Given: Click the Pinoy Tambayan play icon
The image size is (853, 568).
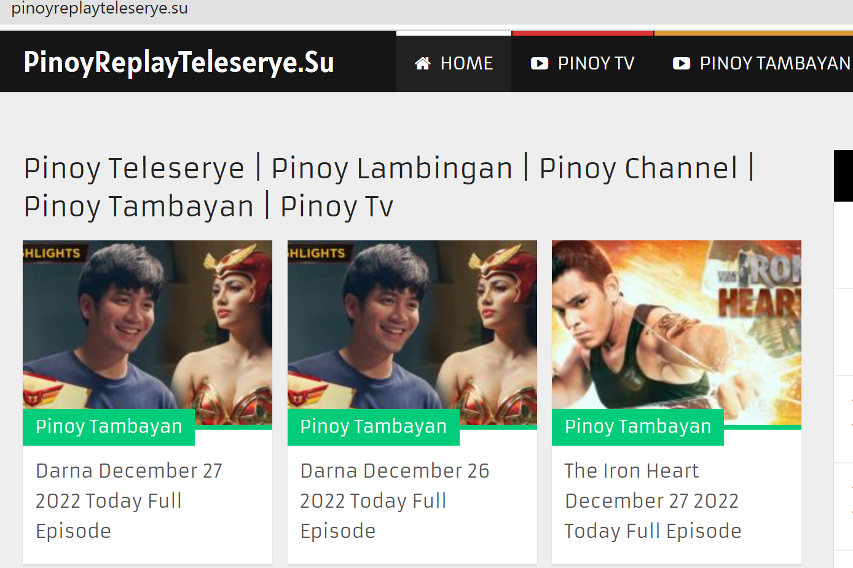Looking at the screenshot, I should [682, 63].
